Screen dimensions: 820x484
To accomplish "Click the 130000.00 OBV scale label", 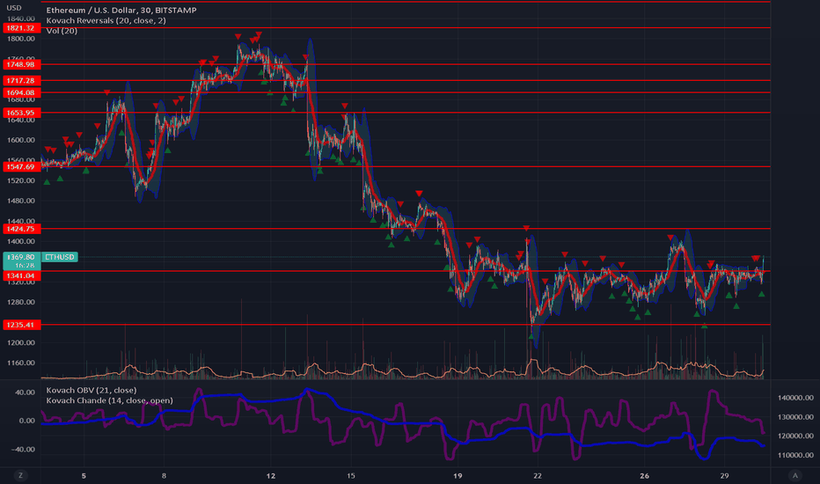I will pyautogui.click(x=795, y=417).
